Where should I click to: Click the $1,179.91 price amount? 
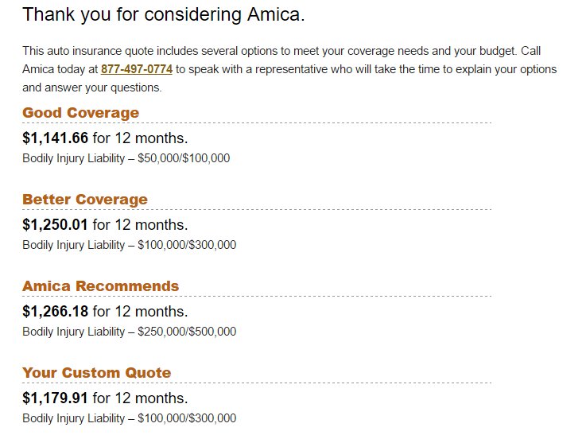(x=56, y=398)
